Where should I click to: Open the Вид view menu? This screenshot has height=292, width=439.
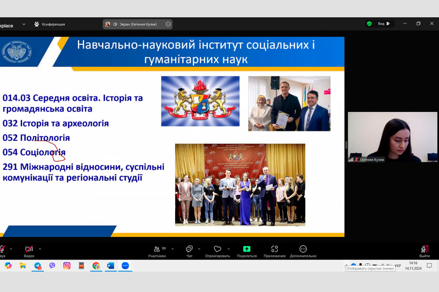(x=384, y=24)
